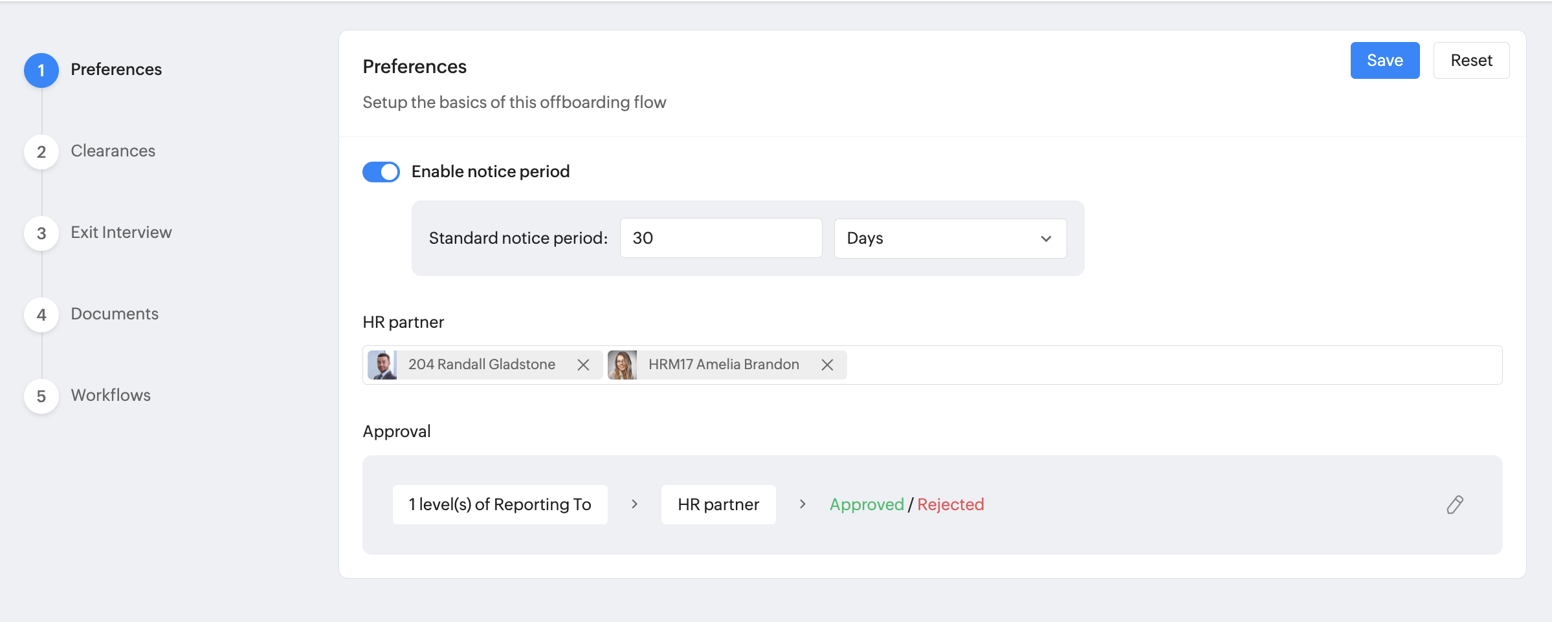1552x622 pixels.
Task: Select step 4 circle icon
Action: click(x=41, y=314)
